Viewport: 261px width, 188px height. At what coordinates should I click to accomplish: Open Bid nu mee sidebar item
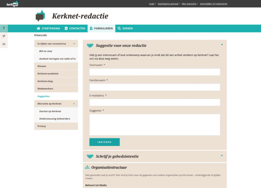click(x=56, y=51)
